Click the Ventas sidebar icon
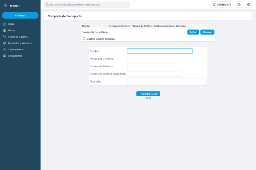Image resolution: width=256 pixels, height=170 pixels. pos(5,30)
